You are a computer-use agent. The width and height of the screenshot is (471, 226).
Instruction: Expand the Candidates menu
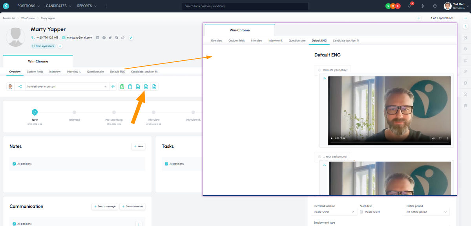(x=58, y=6)
